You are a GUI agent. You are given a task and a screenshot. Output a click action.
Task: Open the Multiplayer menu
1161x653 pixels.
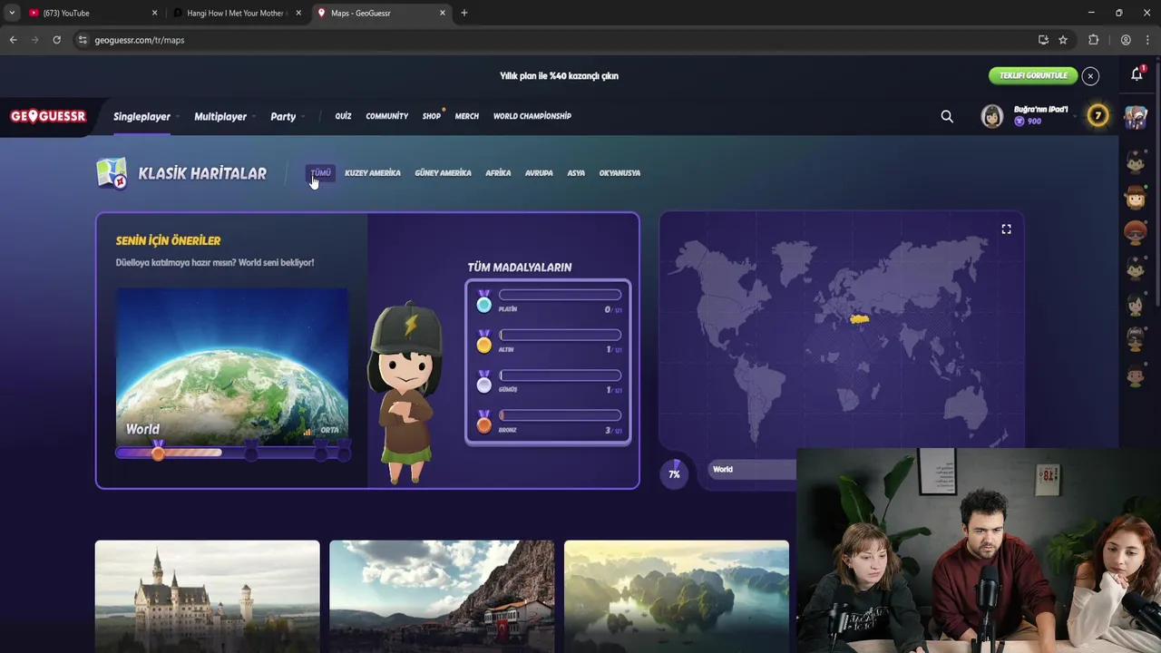click(220, 117)
